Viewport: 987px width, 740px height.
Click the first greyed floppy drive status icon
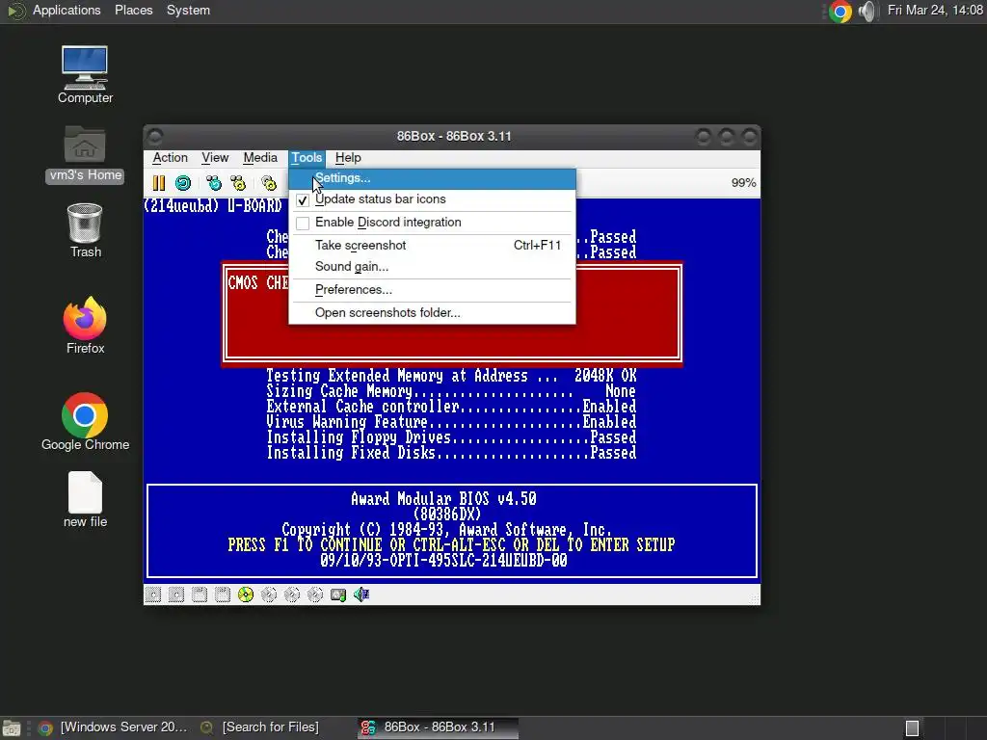153,595
